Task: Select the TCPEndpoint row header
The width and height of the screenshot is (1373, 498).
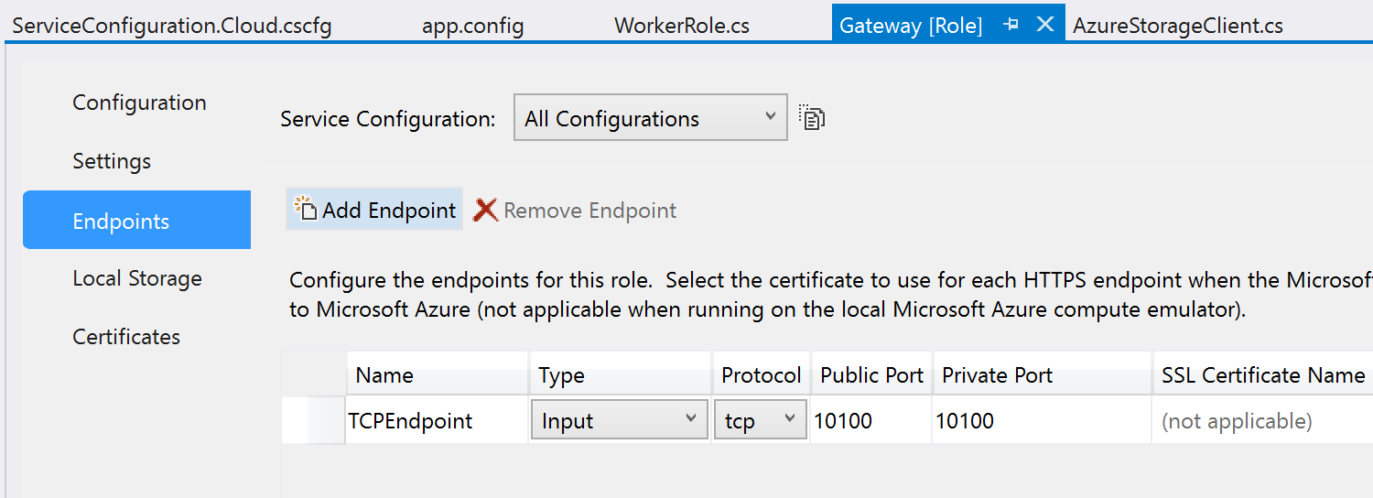Action: pyautogui.click(x=313, y=421)
